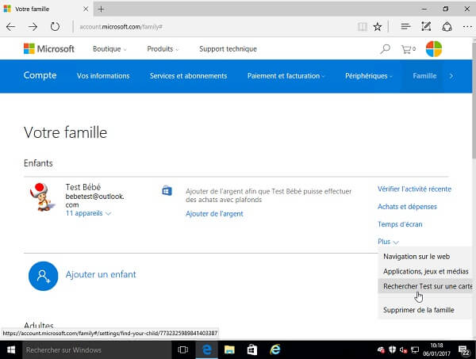476x359 pixels.
Task: Open Vos informations tab
Action: (103, 76)
